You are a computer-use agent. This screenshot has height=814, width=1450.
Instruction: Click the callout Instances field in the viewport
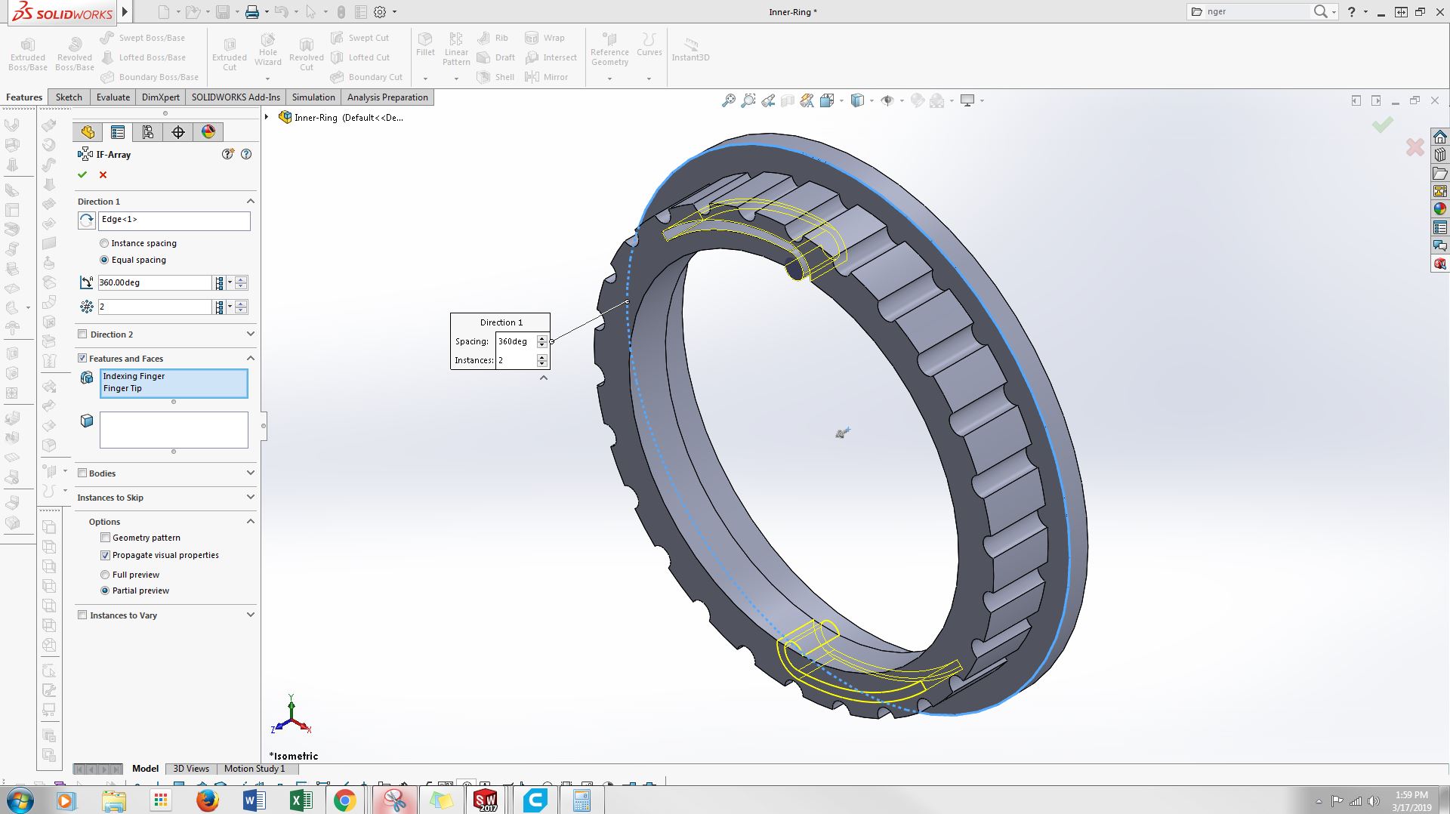click(517, 360)
